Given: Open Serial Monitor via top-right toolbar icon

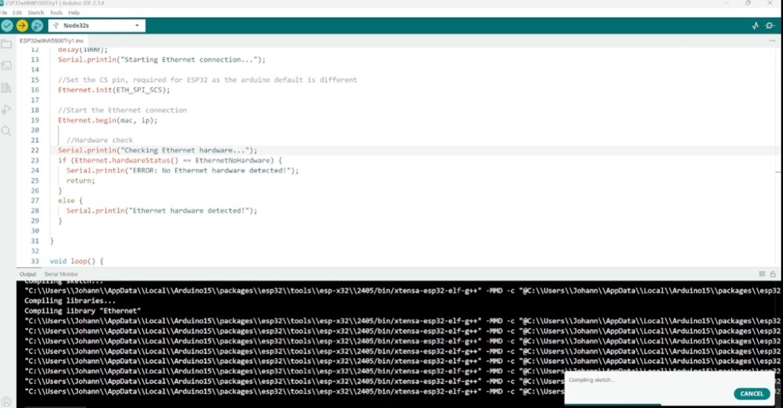Looking at the screenshot, I should click(x=770, y=26).
